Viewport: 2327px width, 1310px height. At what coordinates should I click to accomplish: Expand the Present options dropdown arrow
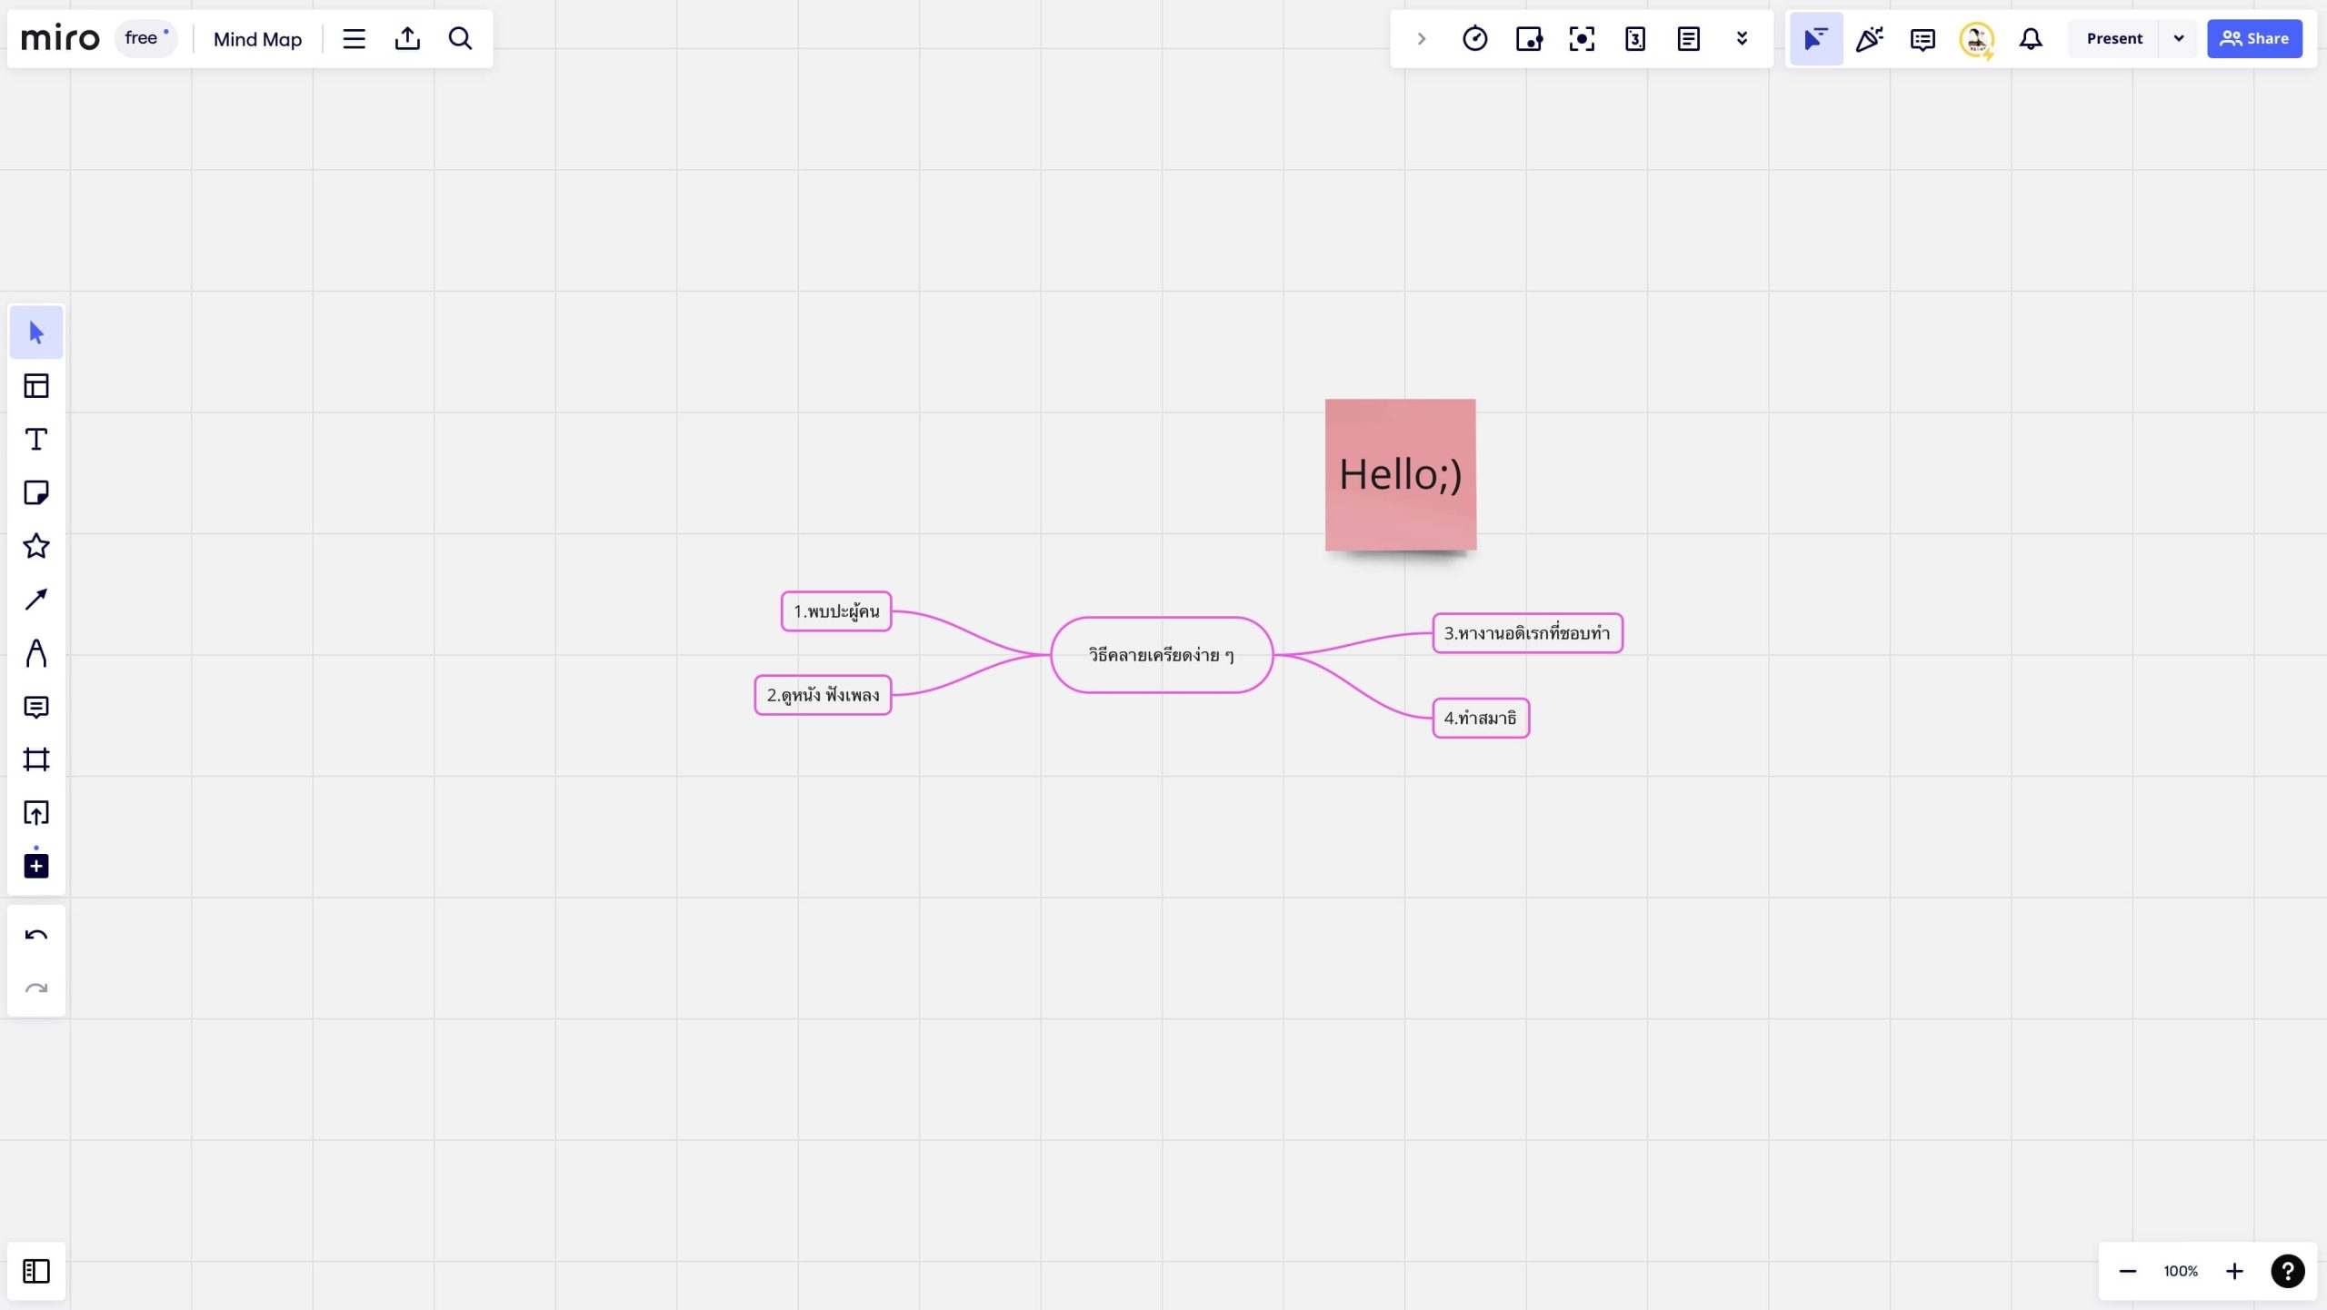[x=2179, y=39]
